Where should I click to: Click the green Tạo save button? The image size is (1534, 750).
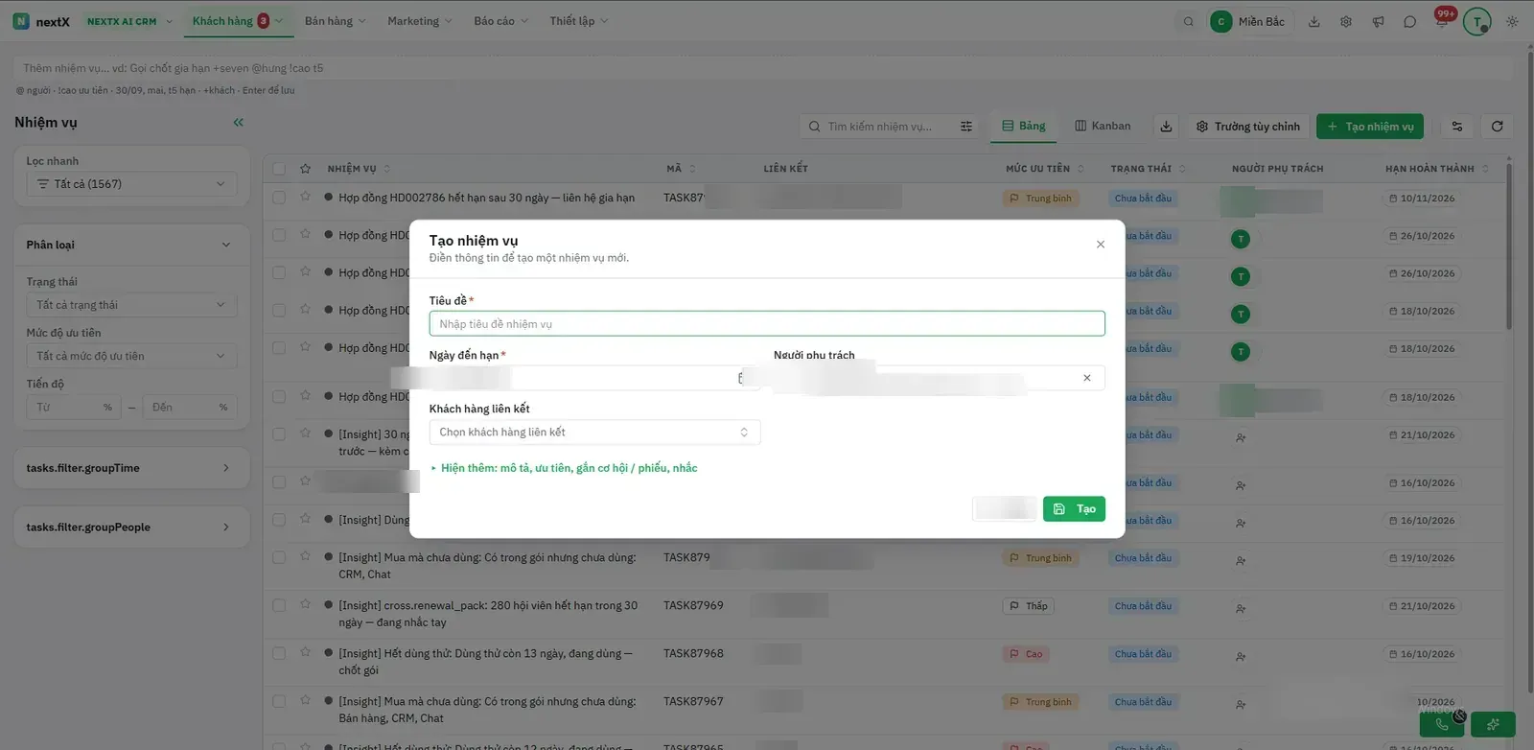coord(1074,509)
